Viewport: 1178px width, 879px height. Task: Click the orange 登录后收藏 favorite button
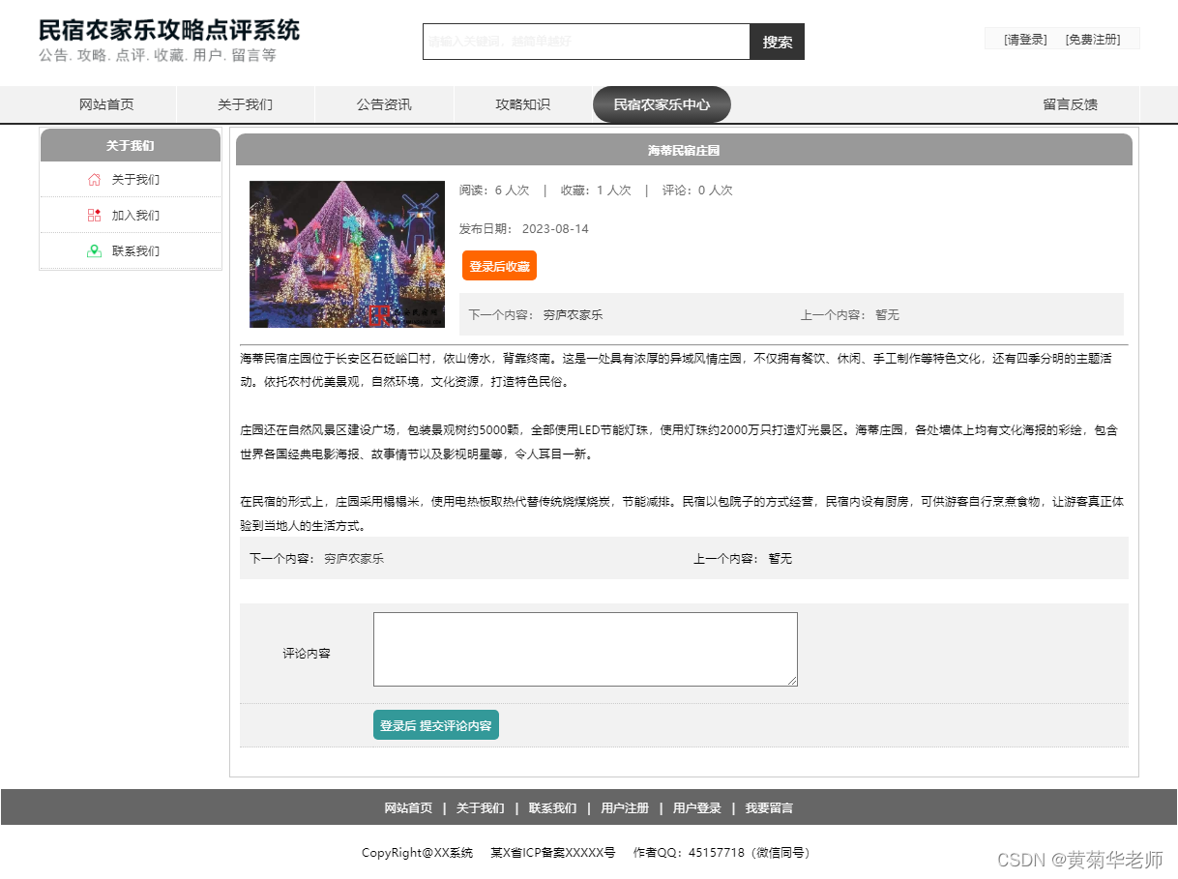point(499,265)
